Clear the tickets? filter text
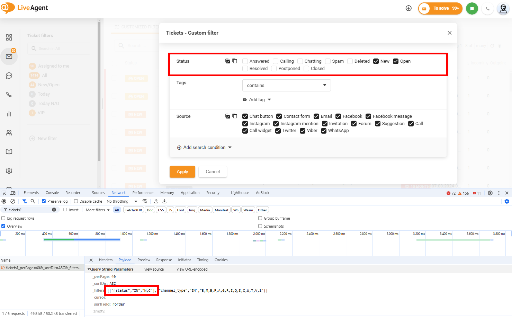Screen dimensions: 512x317 pyautogui.click(x=54, y=210)
